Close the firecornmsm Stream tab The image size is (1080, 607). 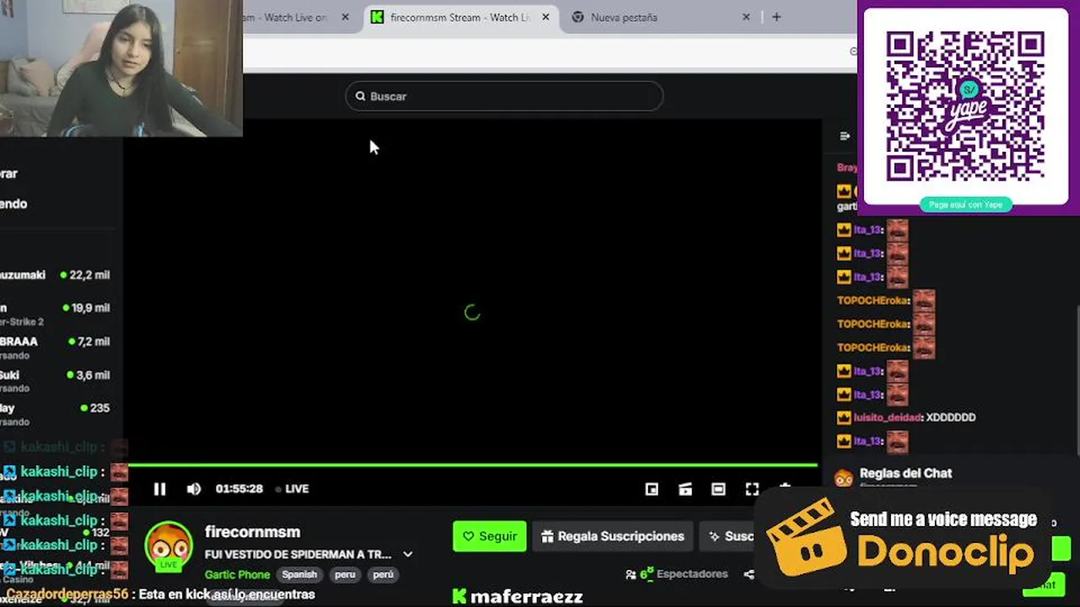click(x=545, y=17)
